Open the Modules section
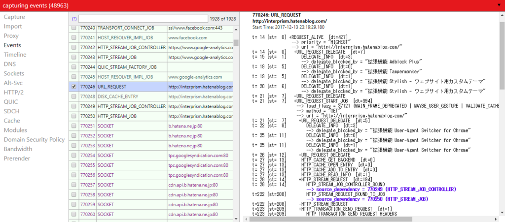Screen dimensions: 505x222 click(15, 130)
